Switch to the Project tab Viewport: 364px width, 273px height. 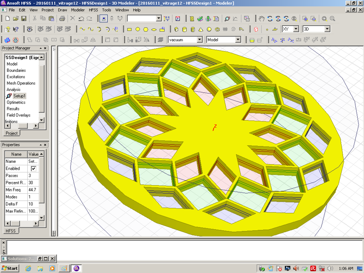click(11, 133)
